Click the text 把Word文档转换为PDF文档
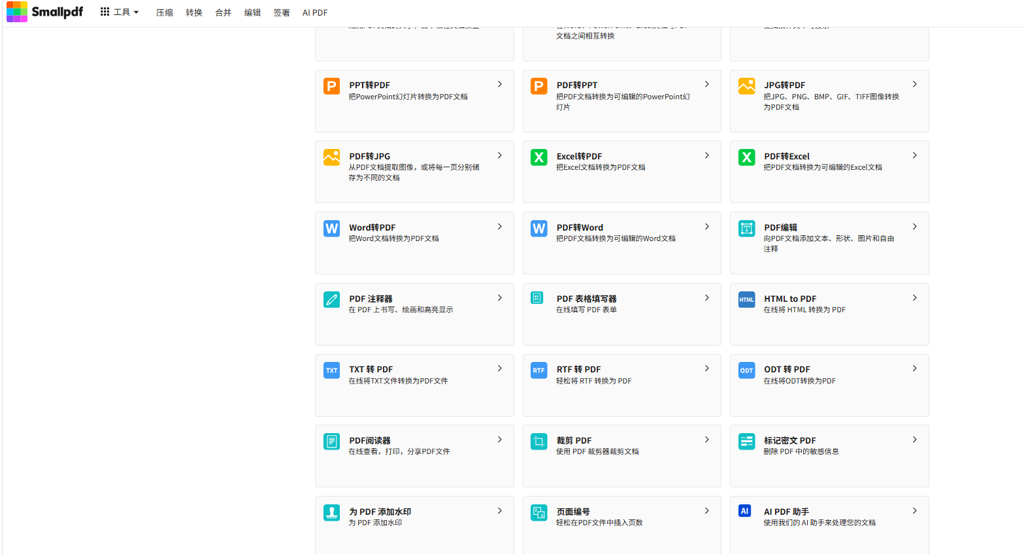 point(394,238)
